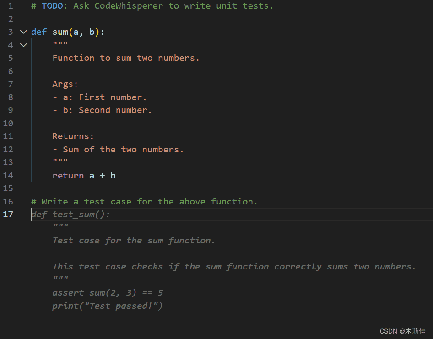
Task: Collapse the docstring fold chevron on line 4
Action: 23,45
